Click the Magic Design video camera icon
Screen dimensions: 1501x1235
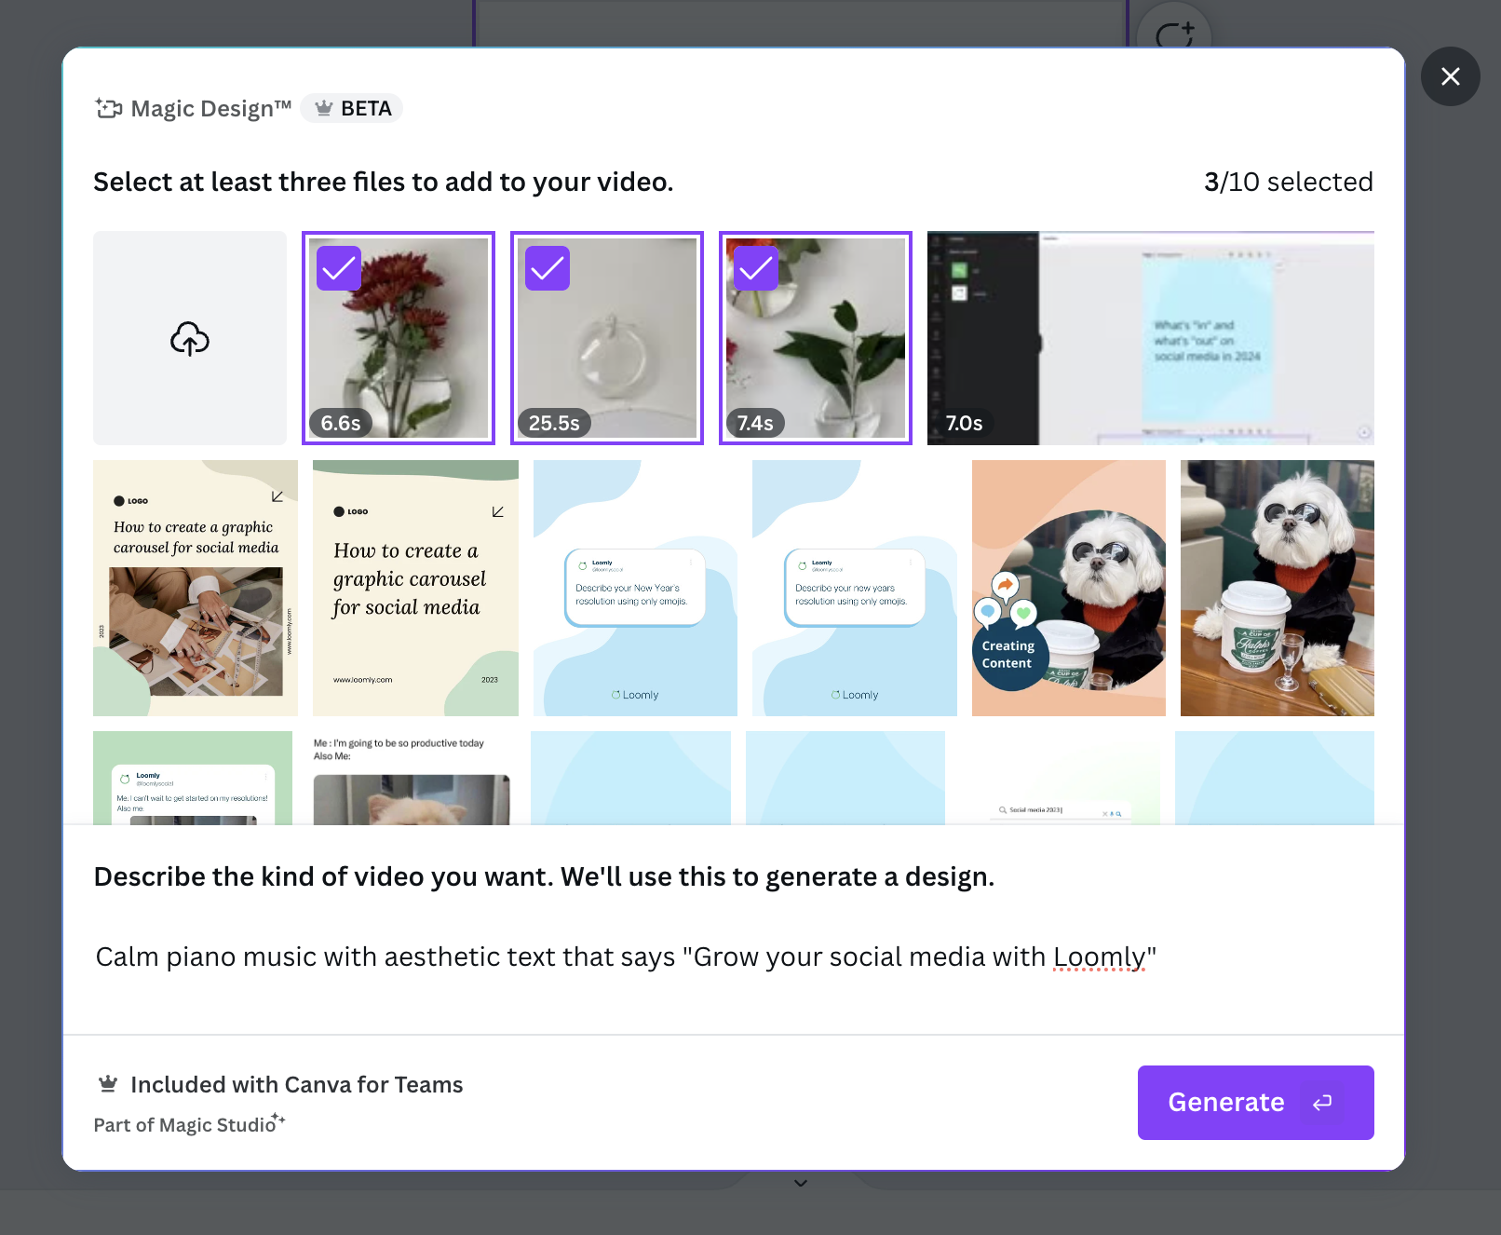tap(109, 108)
